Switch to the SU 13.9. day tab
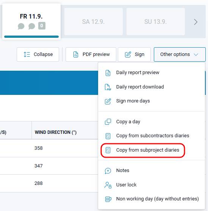The height and width of the screenshot is (211, 208). tap(156, 22)
